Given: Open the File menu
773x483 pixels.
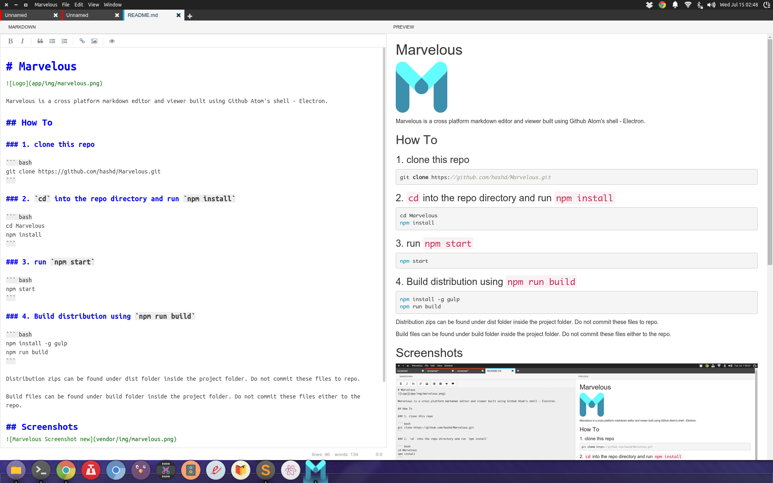Looking at the screenshot, I should pyautogui.click(x=65, y=4).
